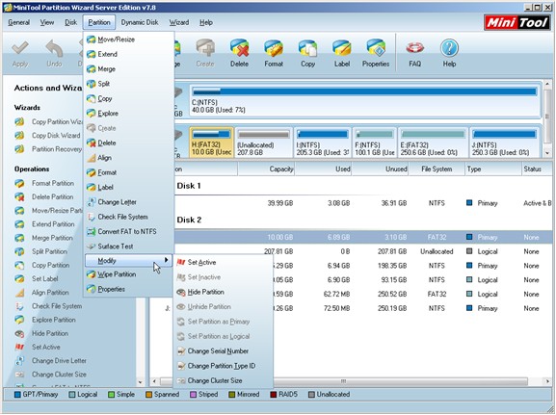Click the Copy toolbar icon
This screenshot has height=415, width=556.
click(307, 48)
